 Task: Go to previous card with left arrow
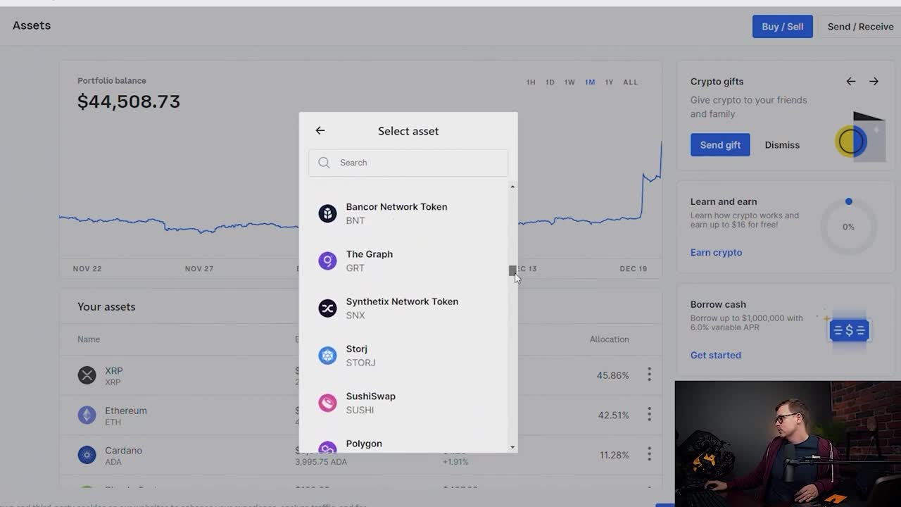tap(851, 82)
